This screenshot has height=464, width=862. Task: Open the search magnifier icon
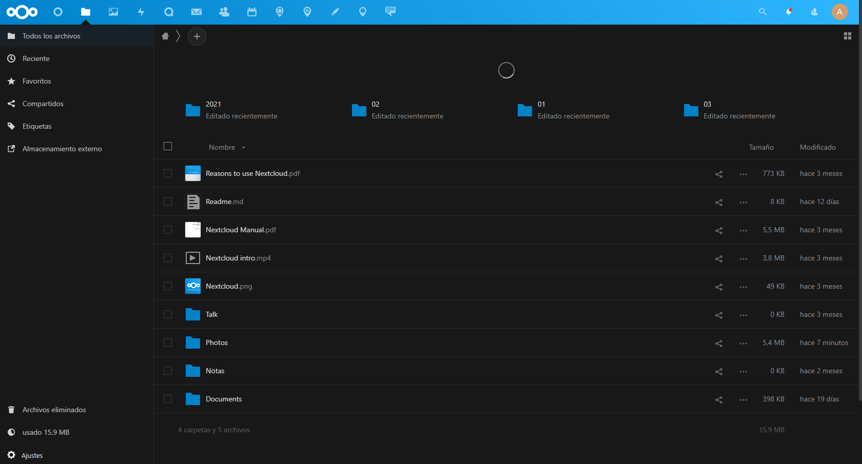(x=763, y=12)
